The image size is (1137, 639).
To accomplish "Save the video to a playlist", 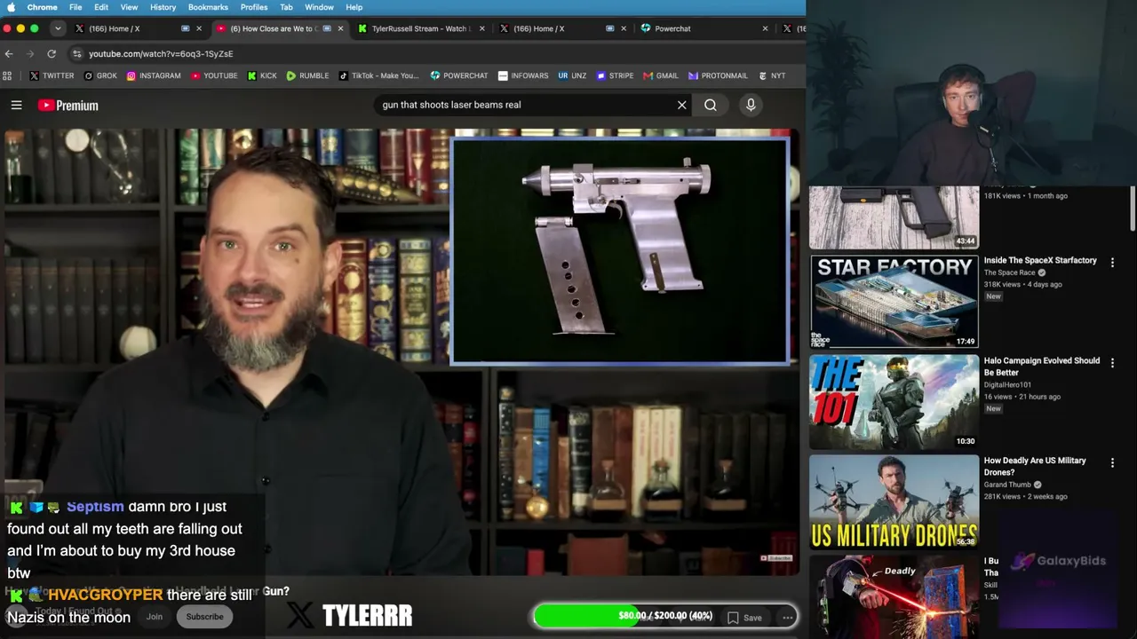I will (744, 618).
